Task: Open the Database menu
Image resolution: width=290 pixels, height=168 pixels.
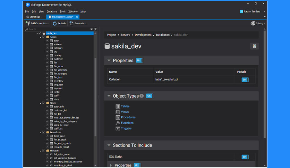Action: pyautogui.click(x=52, y=11)
